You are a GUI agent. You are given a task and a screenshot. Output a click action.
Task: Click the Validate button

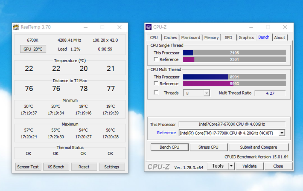pos(250,166)
